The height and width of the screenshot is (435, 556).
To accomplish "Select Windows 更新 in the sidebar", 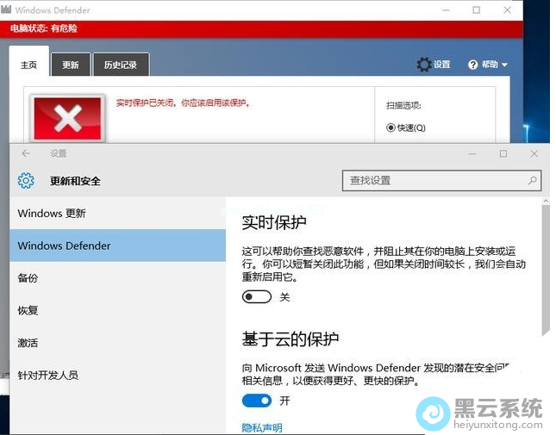I will point(52,213).
